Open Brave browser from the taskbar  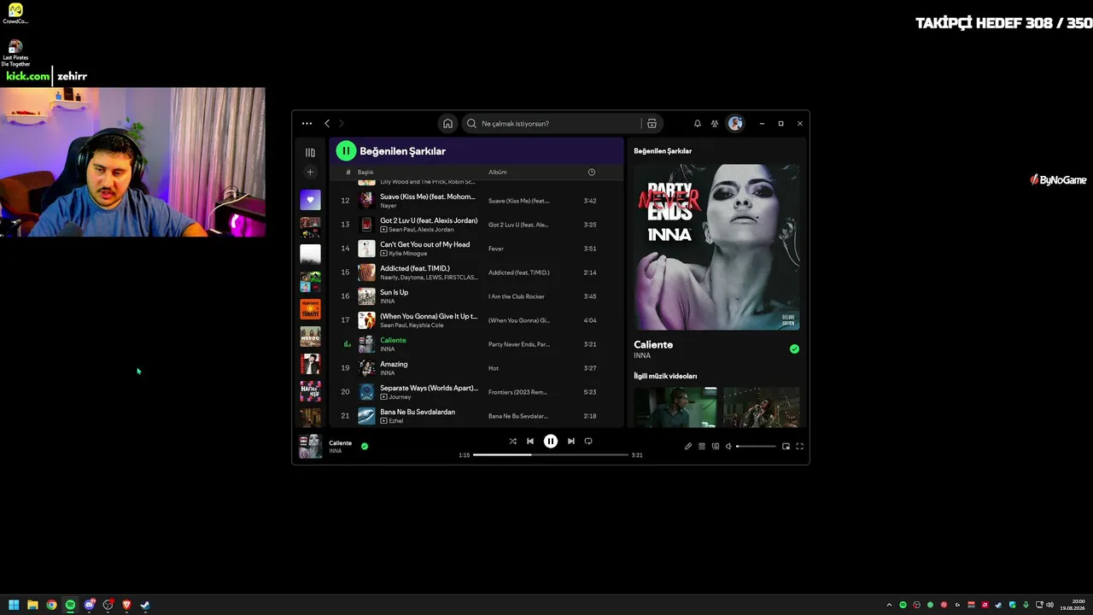click(x=126, y=606)
